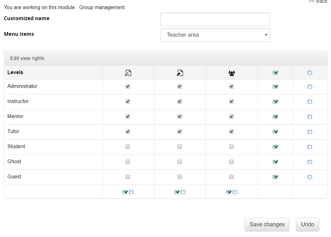Uncheck the Administrator row first checkbox
Image resolution: width=331 pixels, height=237 pixels.
tap(128, 86)
